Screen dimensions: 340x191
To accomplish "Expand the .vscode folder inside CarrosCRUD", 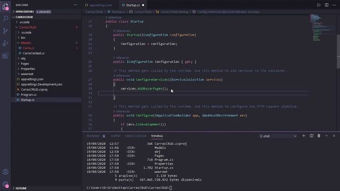I will 46,32.
